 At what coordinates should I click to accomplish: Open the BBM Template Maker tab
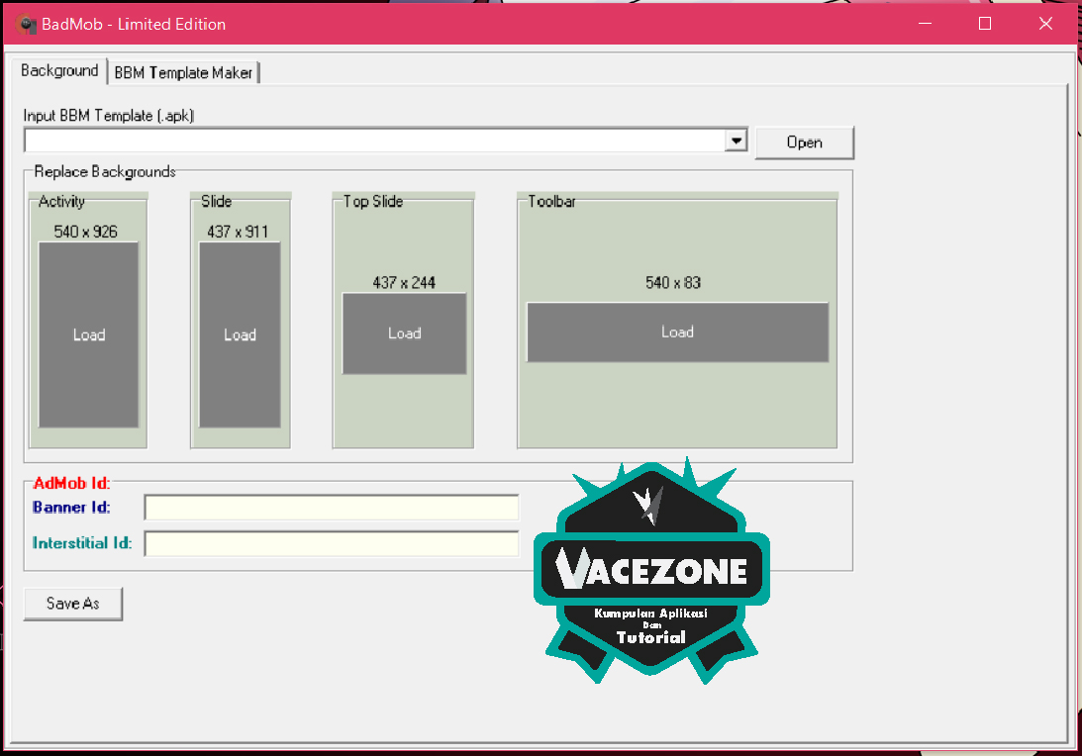click(x=183, y=73)
